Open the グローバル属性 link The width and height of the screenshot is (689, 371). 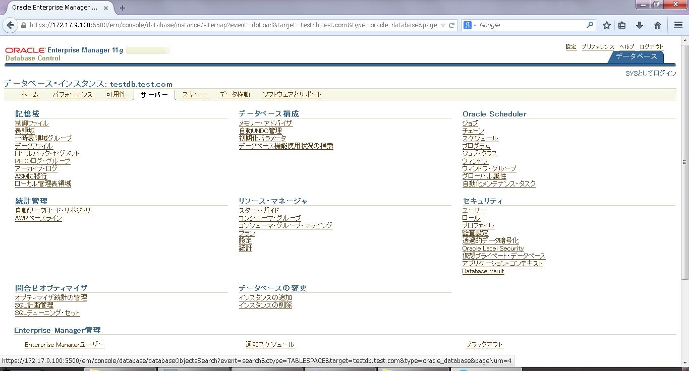coord(484,176)
